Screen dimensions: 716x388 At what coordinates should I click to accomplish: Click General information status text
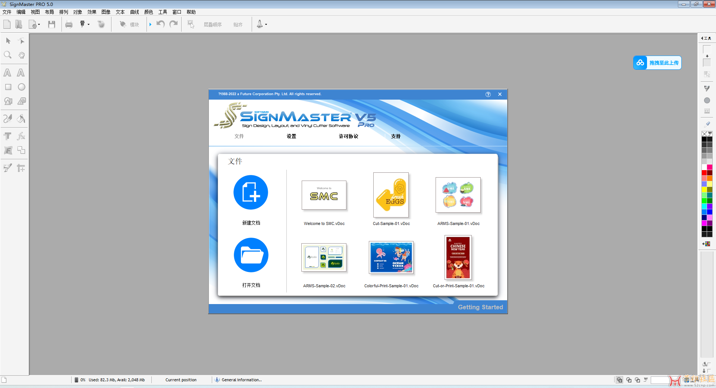tap(242, 380)
